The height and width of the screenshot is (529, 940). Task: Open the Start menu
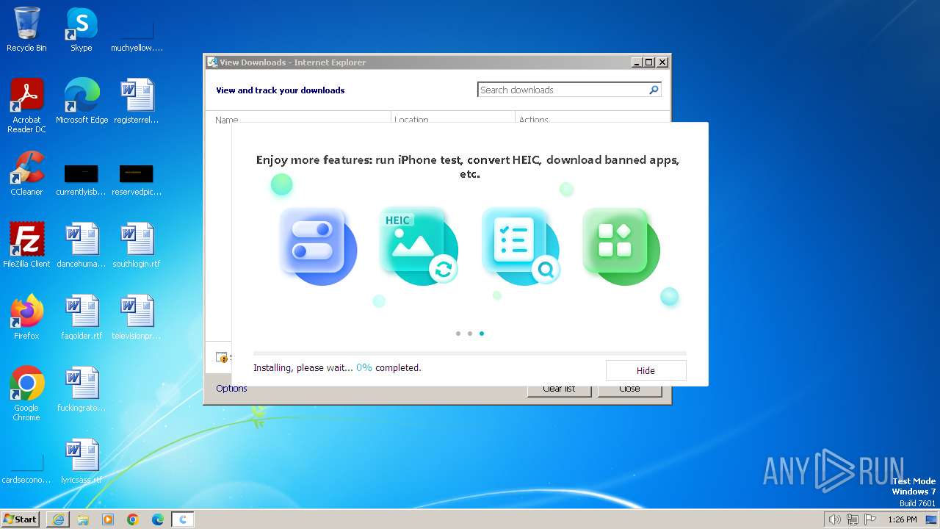20,519
